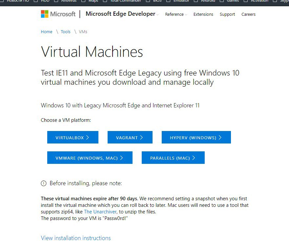Expand the Reference menu
This screenshot has height=241, width=289.
click(176, 14)
